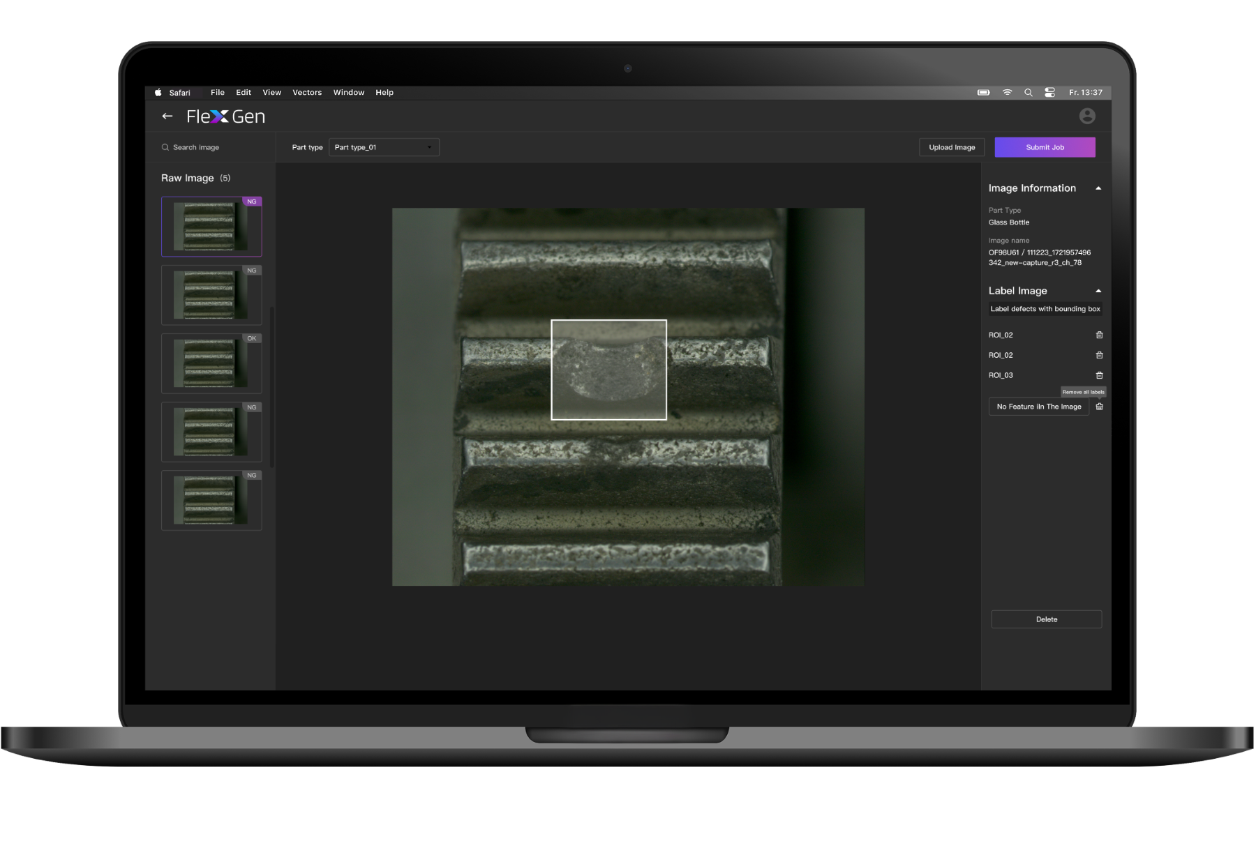This screenshot has height=862, width=1256.
Task: Click the Remove all labels trash icon
Action: coord(1099,407)
